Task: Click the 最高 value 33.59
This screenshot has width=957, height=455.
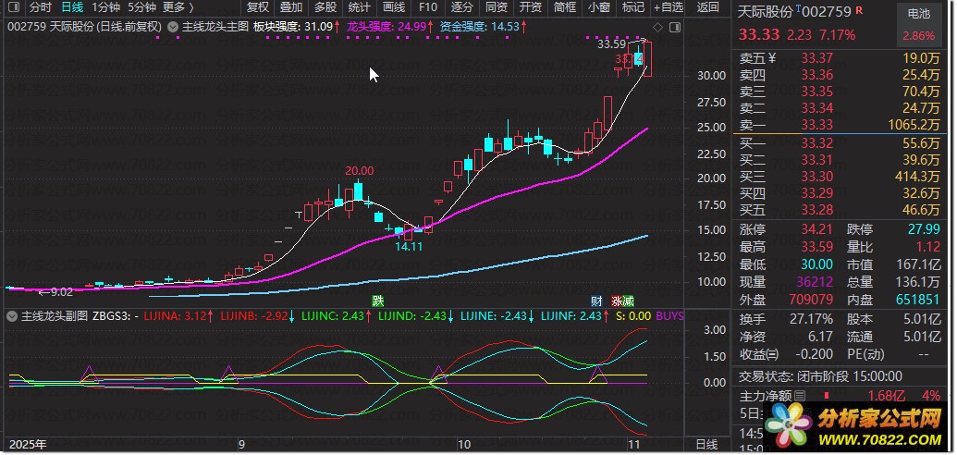Action: point(817,247)
